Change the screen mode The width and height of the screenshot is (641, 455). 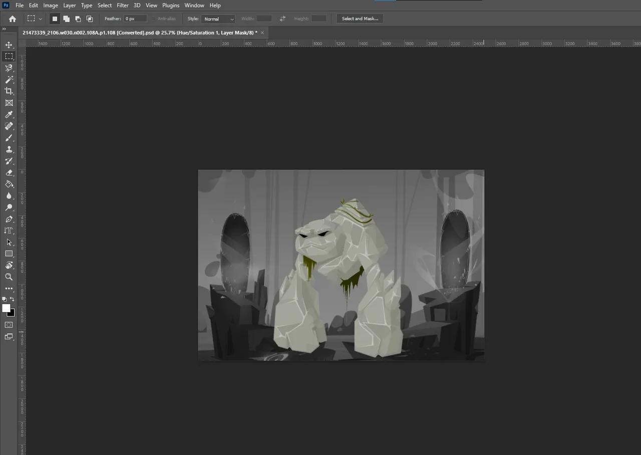(9, 337)
